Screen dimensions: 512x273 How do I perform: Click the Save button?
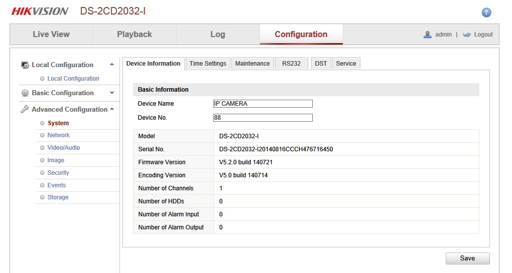click(x=468, y=258)
